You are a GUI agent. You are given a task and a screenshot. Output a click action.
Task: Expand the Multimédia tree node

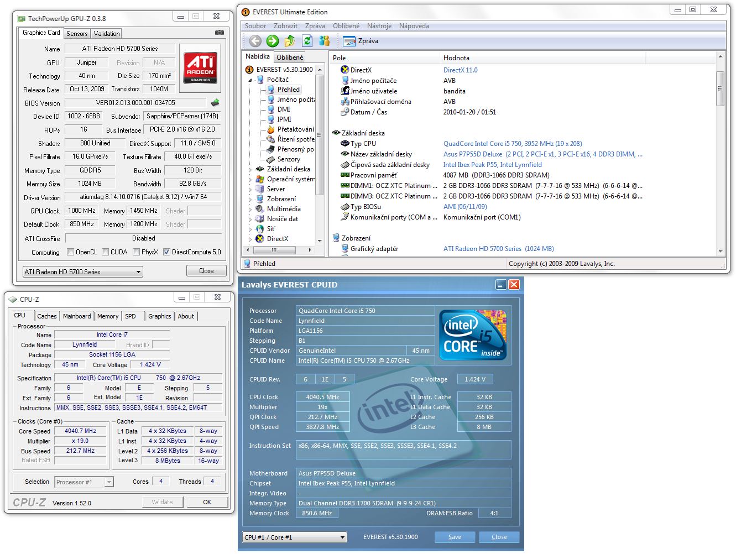pyautogui.click(x=250, y=210)
